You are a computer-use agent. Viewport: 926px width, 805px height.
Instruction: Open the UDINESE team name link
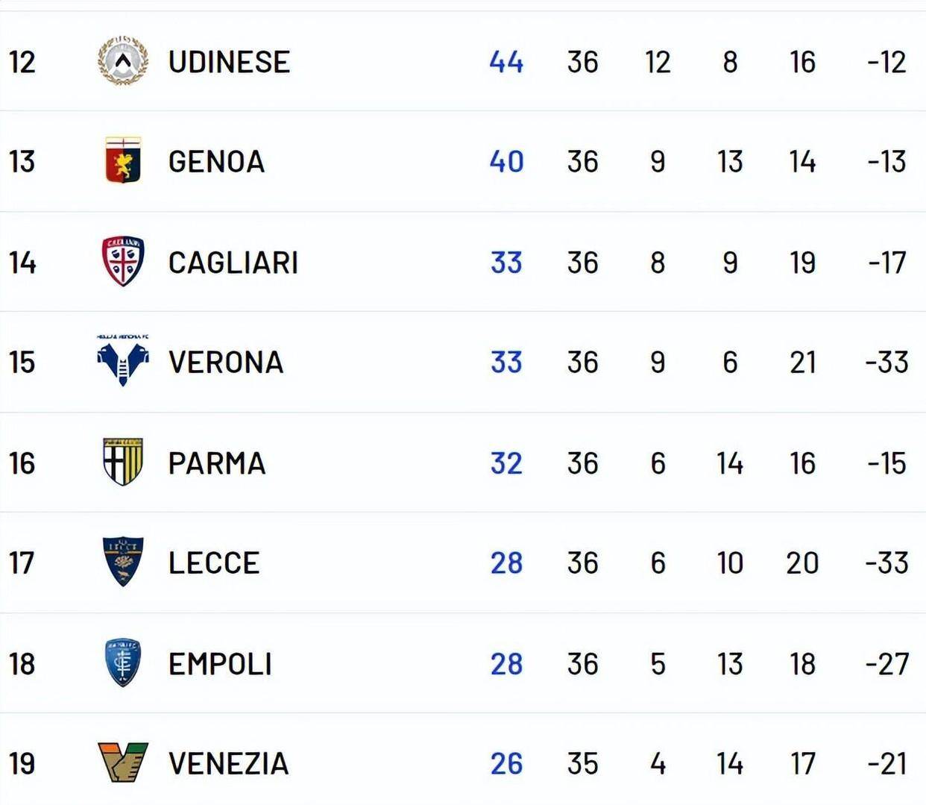(x=229, y=62)
